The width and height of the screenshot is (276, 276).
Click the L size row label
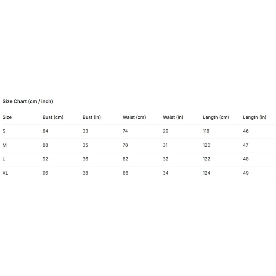pyautogui.click(x=3, y=159)
